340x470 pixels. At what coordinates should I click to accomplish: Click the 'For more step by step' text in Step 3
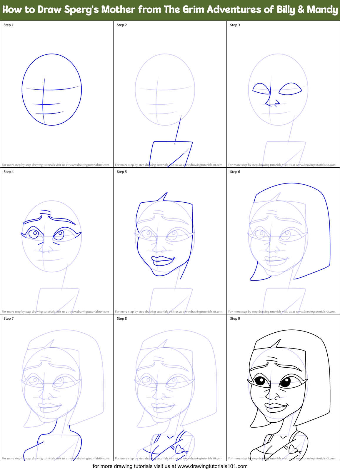pos(282,165)
